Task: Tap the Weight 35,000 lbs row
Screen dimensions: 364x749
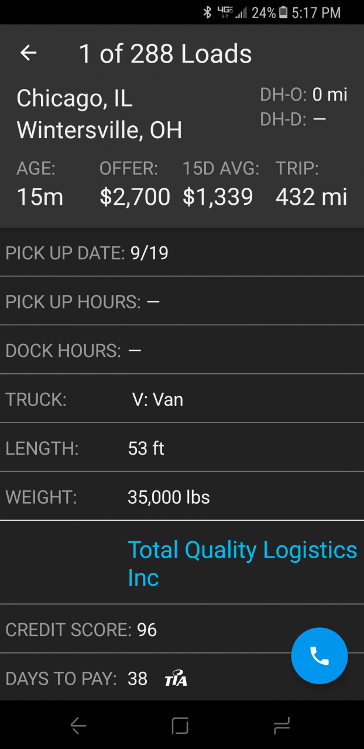Action: 181,497
